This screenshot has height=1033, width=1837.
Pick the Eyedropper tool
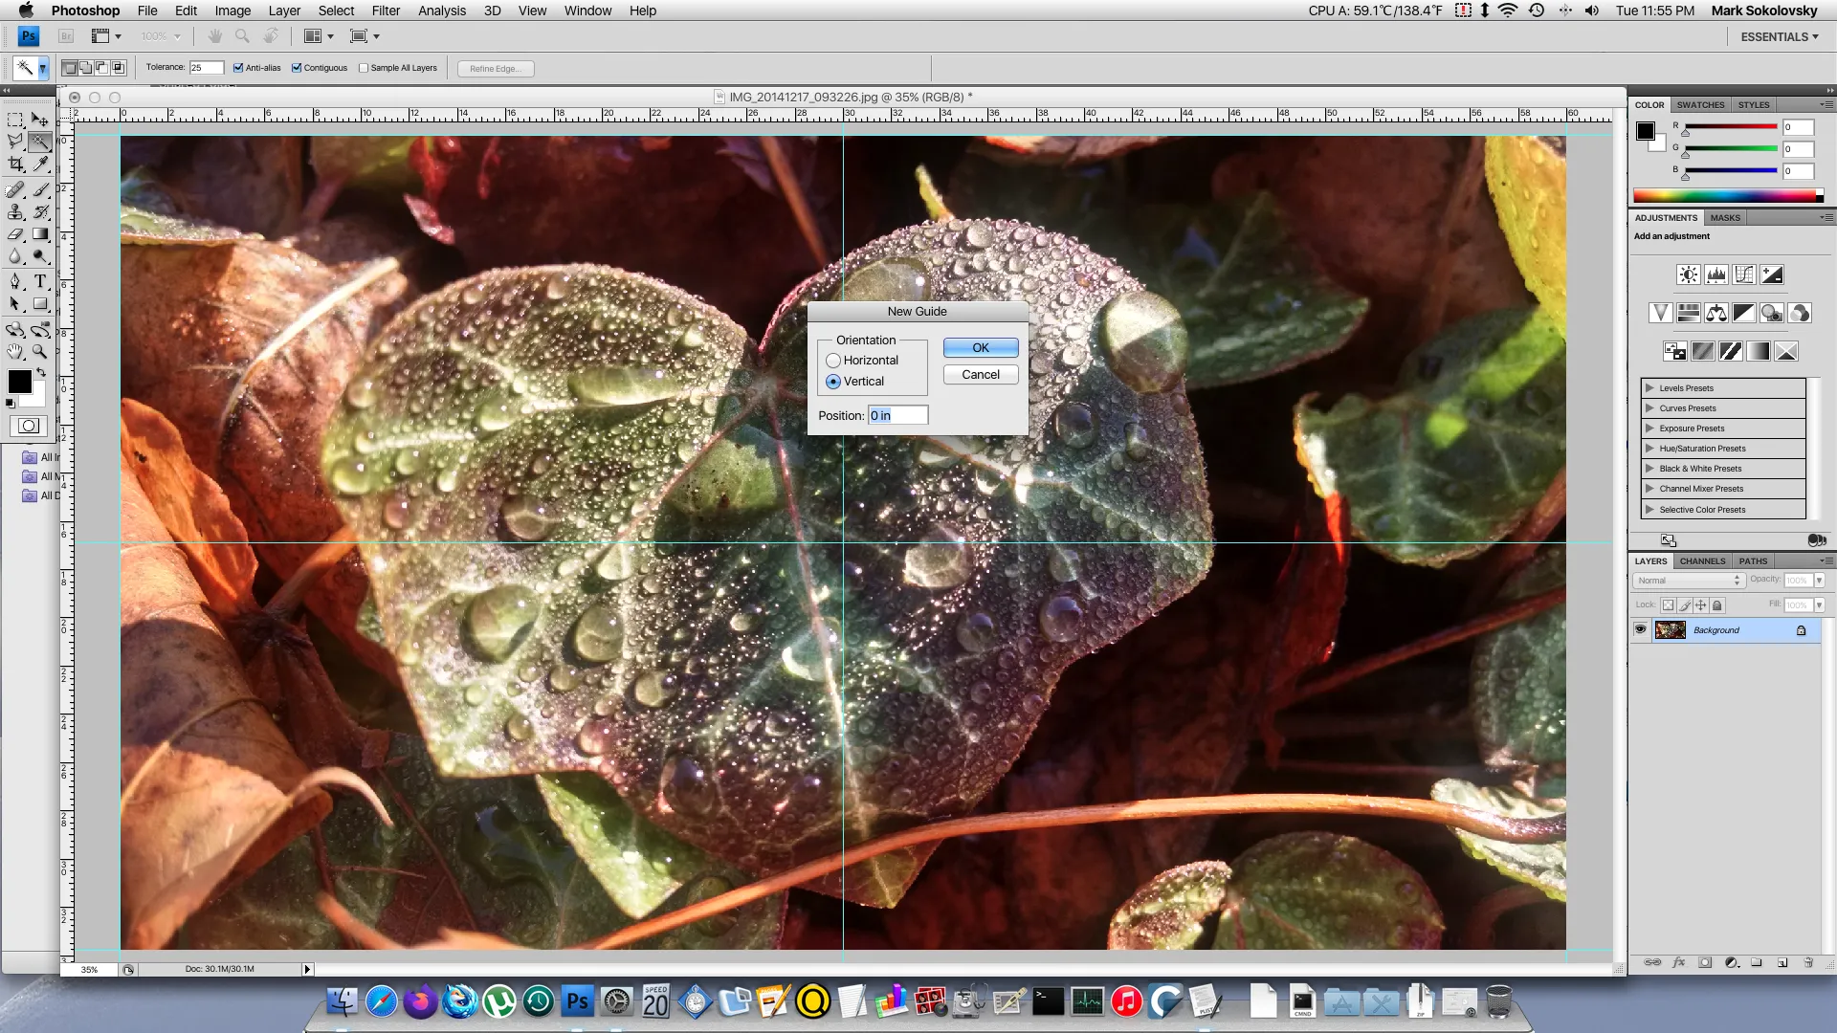[x=40, y=163]
